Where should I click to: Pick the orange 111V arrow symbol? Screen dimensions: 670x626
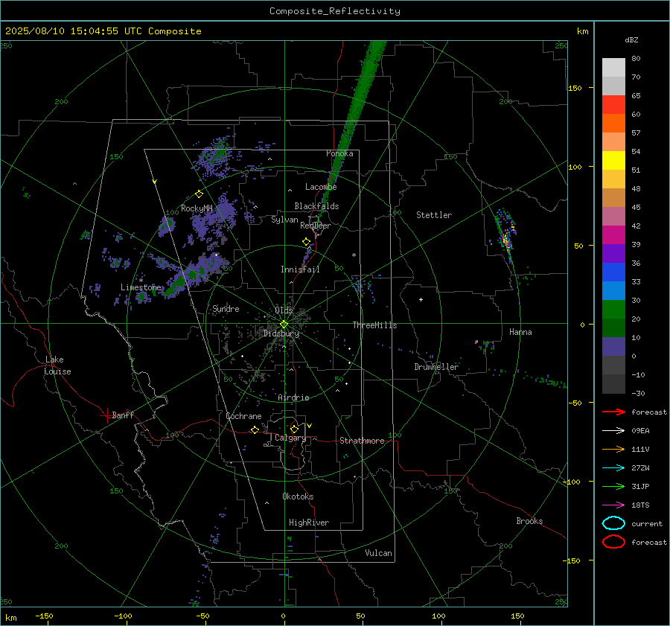point(613,449)
